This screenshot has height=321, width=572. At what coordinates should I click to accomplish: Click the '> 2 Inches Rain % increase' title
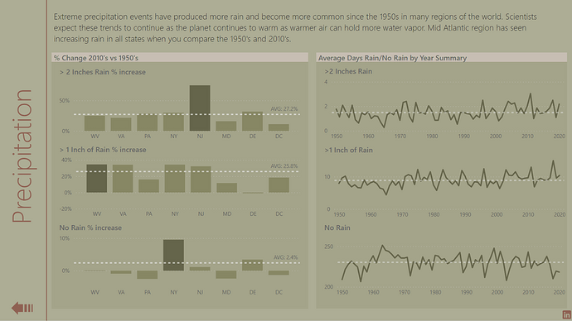[103, 72]
